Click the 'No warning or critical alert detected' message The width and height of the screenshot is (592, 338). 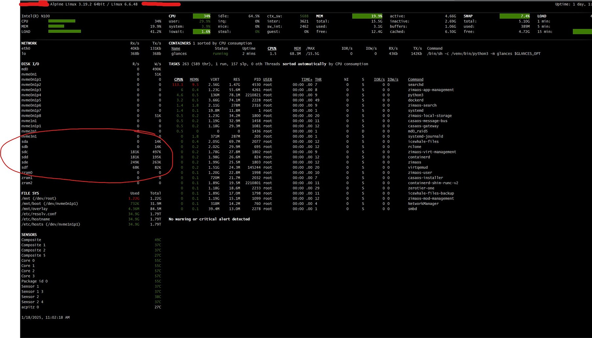coord(209,219)
